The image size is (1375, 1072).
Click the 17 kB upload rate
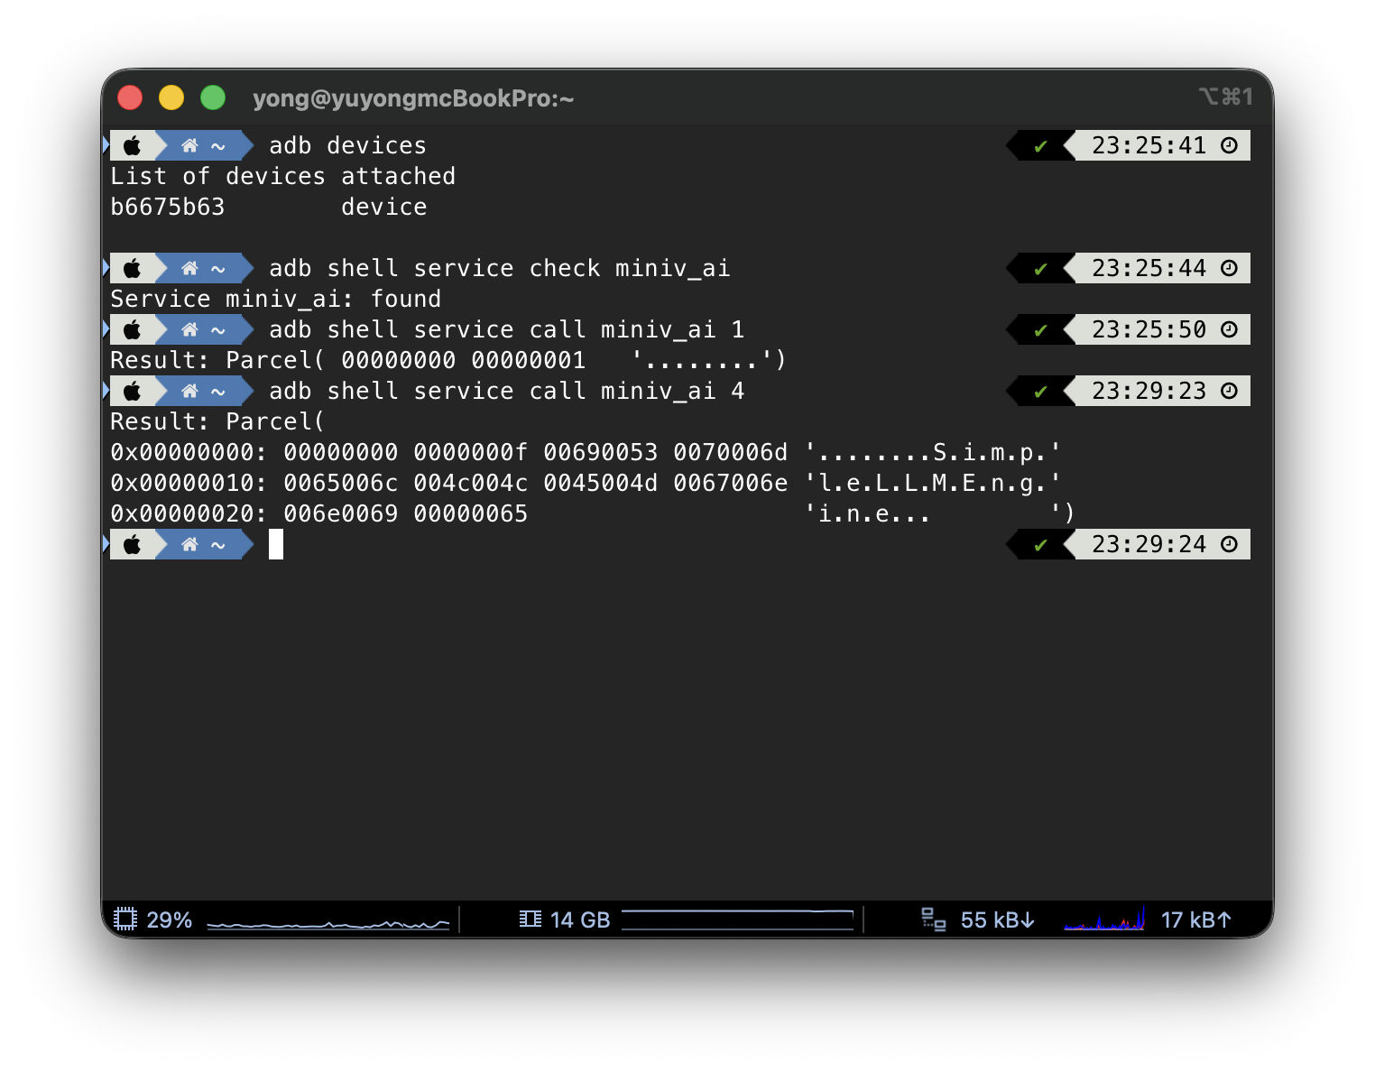(x=1195, y=920)
